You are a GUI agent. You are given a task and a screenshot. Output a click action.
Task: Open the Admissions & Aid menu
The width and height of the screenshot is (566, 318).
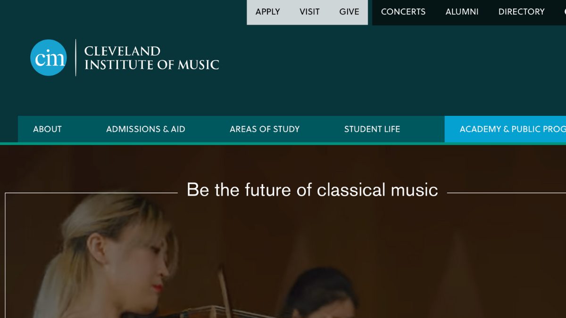[x=145, y=129]
